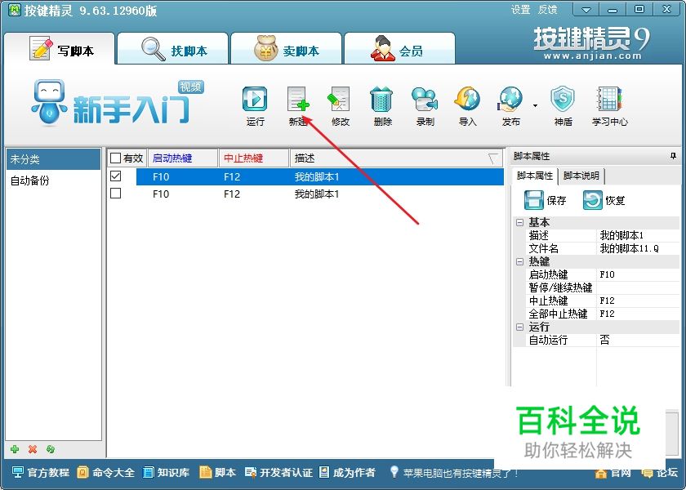686x490 pixels.
Task: Select the highlighted 我的脚本1 script row
Action: tap(320, 176)
